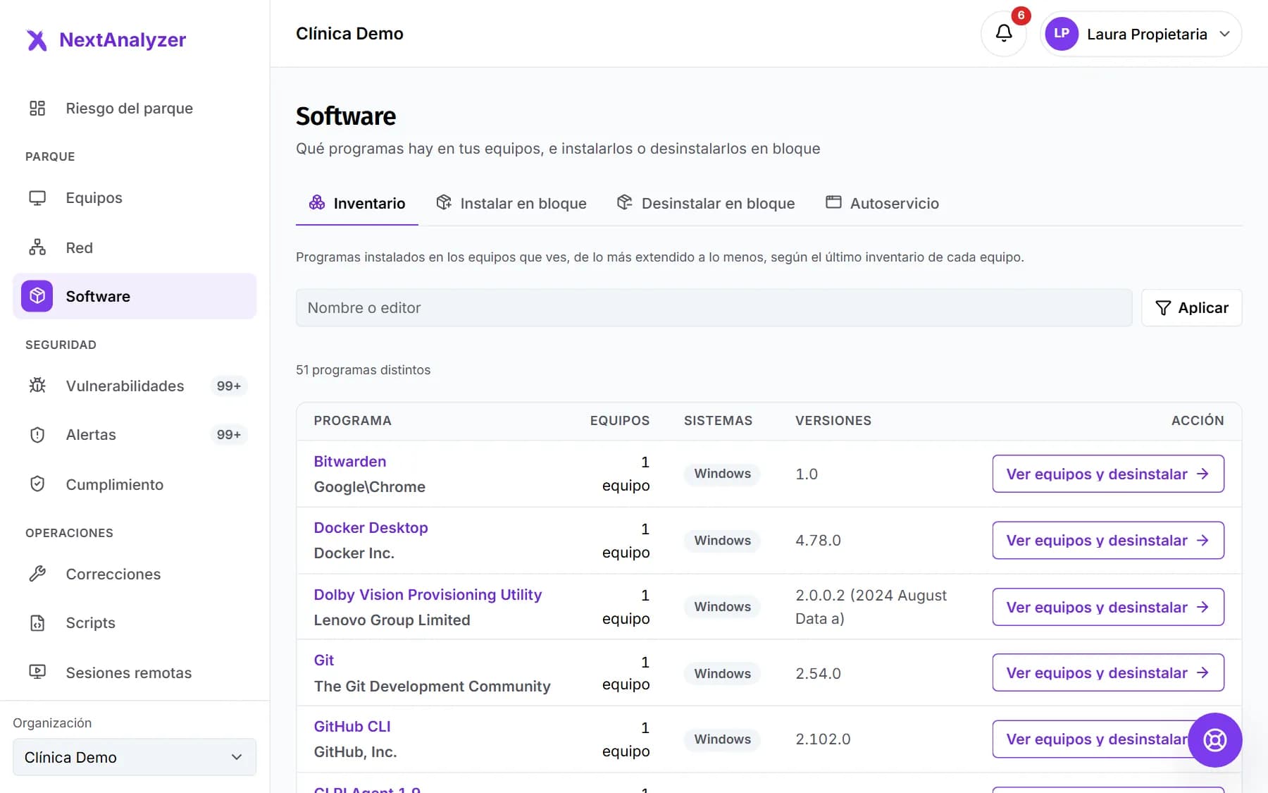Click the Sesiones remotas screen icon

pyautogui.click(x=37, y=672)
